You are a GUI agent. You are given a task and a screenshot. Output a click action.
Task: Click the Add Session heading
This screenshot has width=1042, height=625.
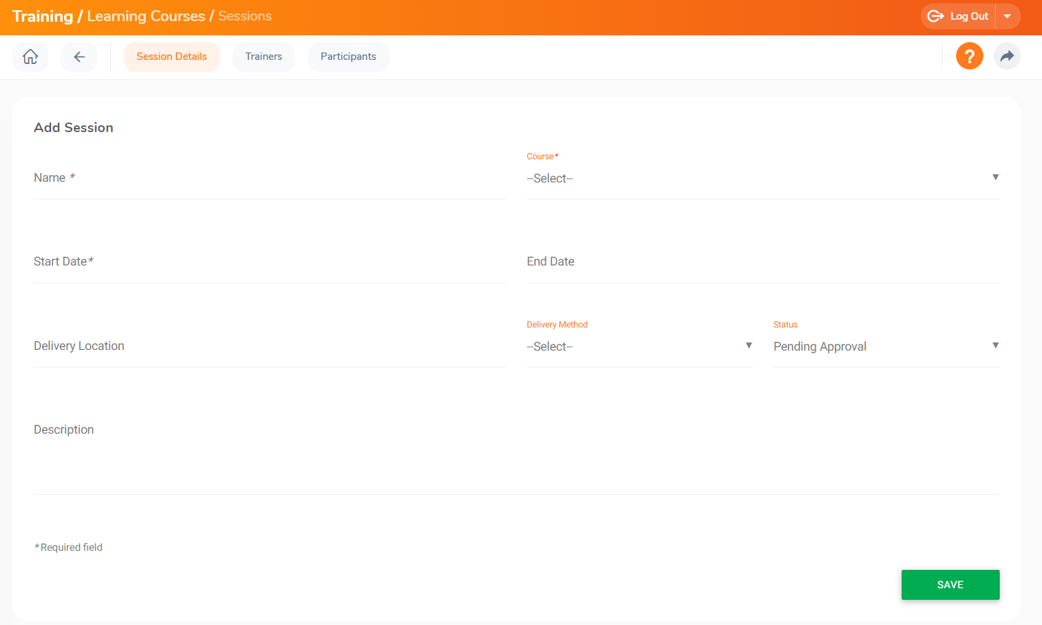tap(74, 127)
